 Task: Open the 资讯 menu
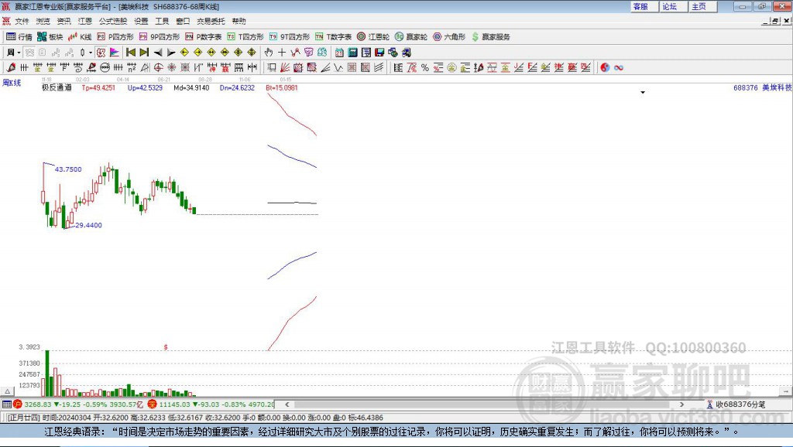click(x=64, y=21)
